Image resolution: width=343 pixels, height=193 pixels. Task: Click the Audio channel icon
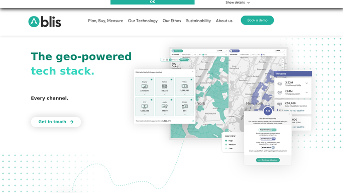[x=165, y=107]
